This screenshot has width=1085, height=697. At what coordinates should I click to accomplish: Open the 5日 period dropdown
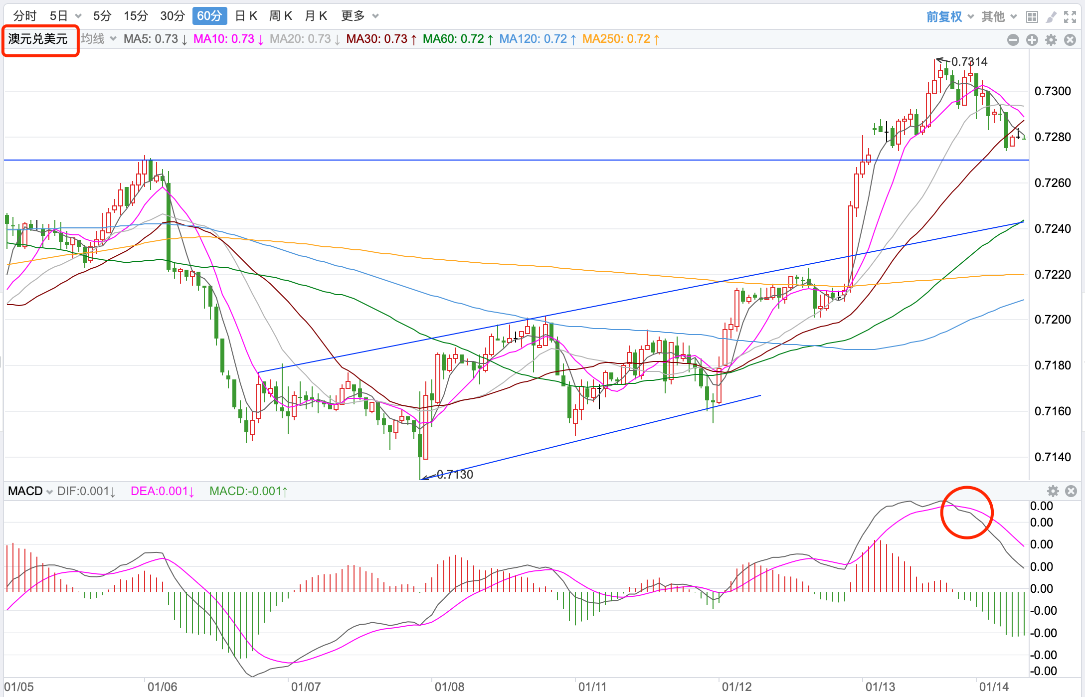[65, 16]
